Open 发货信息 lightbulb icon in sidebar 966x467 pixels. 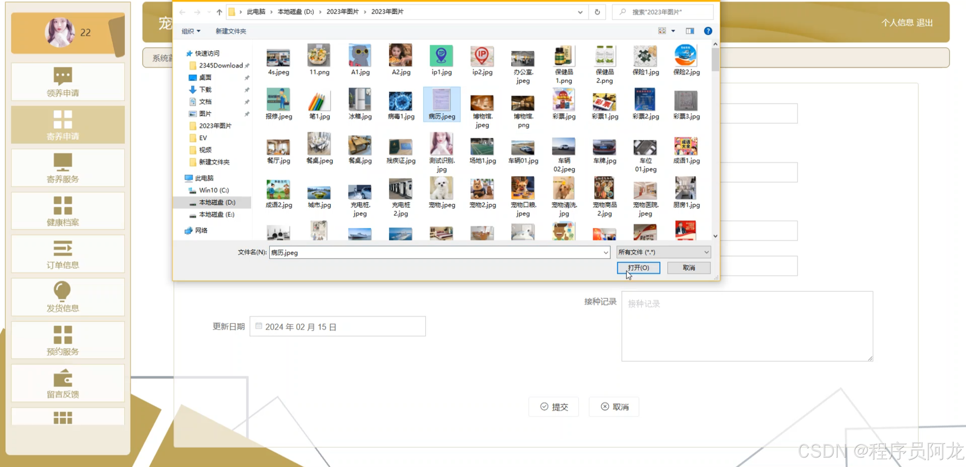pos(63,291)
